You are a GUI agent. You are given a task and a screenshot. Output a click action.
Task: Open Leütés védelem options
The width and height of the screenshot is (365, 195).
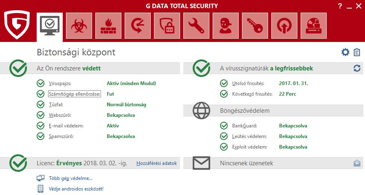(249, 136)
